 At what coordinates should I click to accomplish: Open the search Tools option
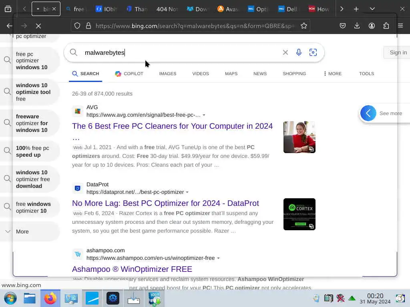(366, 74)
